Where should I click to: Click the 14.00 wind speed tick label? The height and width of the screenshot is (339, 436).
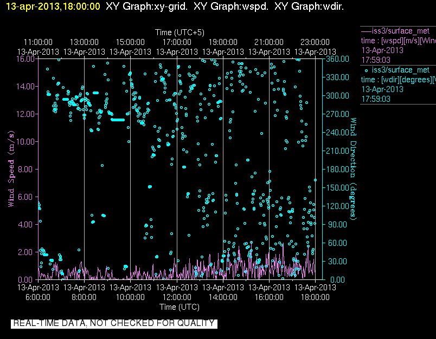pyautogui.click(x=25, y=87)
